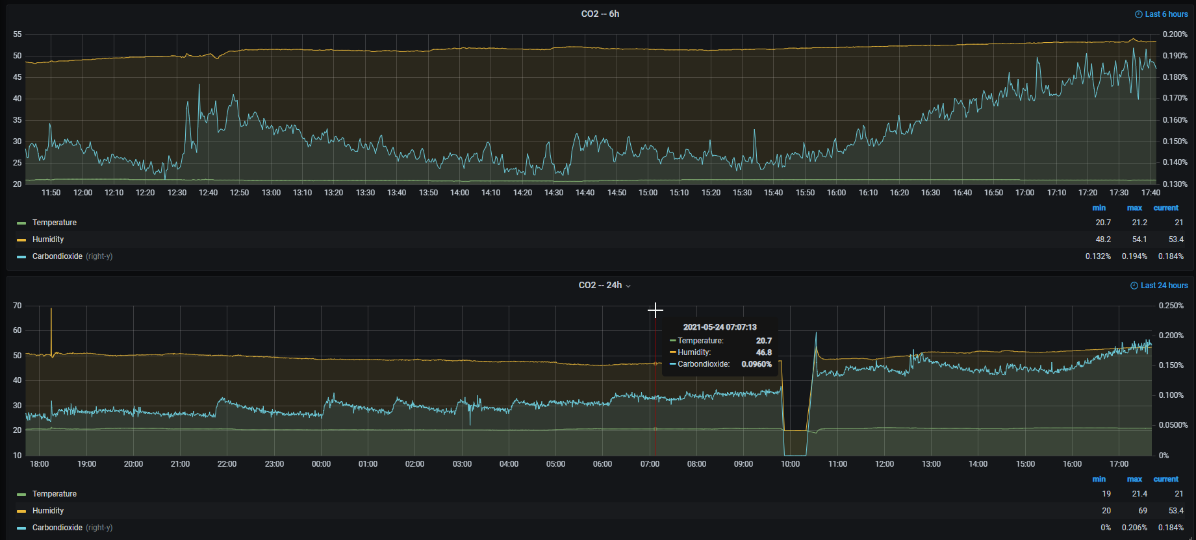1196x540 pixels.
Task: Click the Last 24 hours time override link
Action: click(1164, 286)
